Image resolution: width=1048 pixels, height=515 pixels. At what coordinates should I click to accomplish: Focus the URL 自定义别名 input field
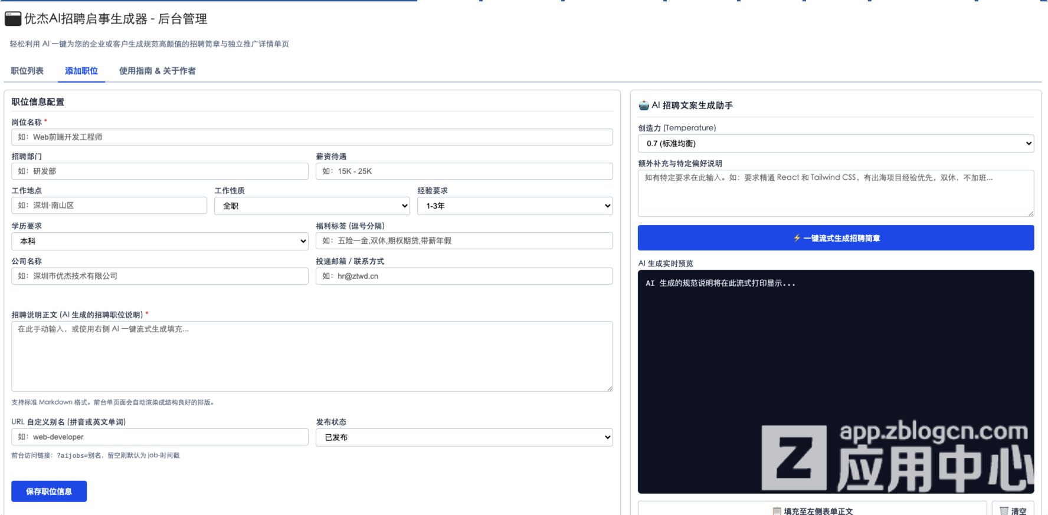tap(160, 437)
